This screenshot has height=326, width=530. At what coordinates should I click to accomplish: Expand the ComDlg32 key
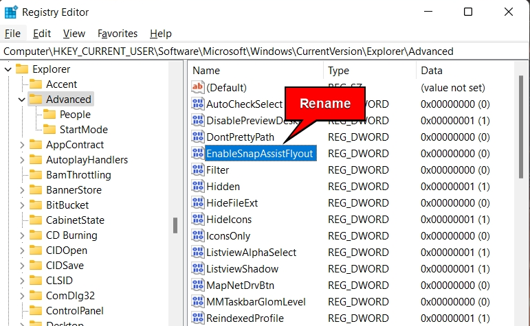click(x=21, y=296)
